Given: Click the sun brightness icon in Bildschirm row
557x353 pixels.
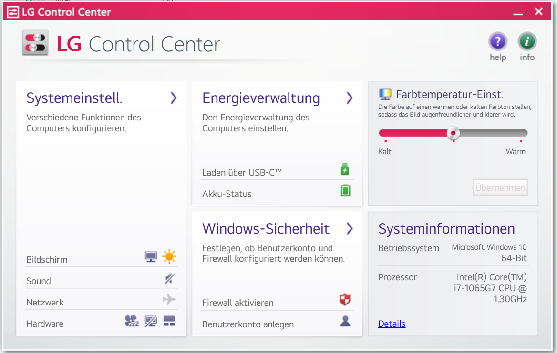Looking at the screenshot, I should [x=169, y=257].
